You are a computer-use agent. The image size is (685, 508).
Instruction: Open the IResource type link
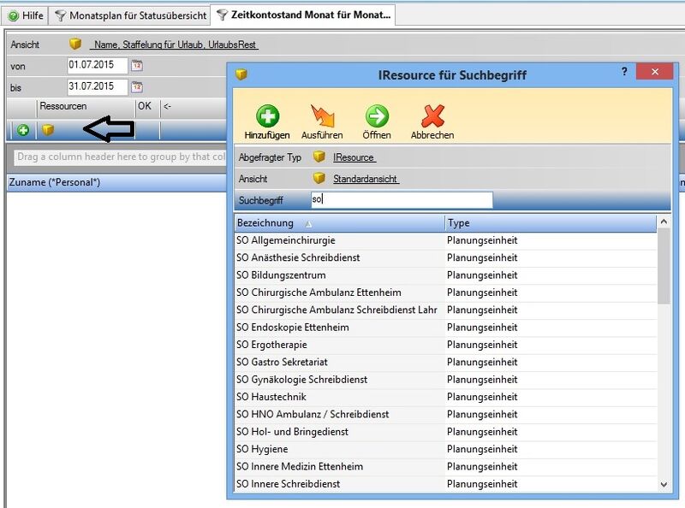(x=354, y=157)
